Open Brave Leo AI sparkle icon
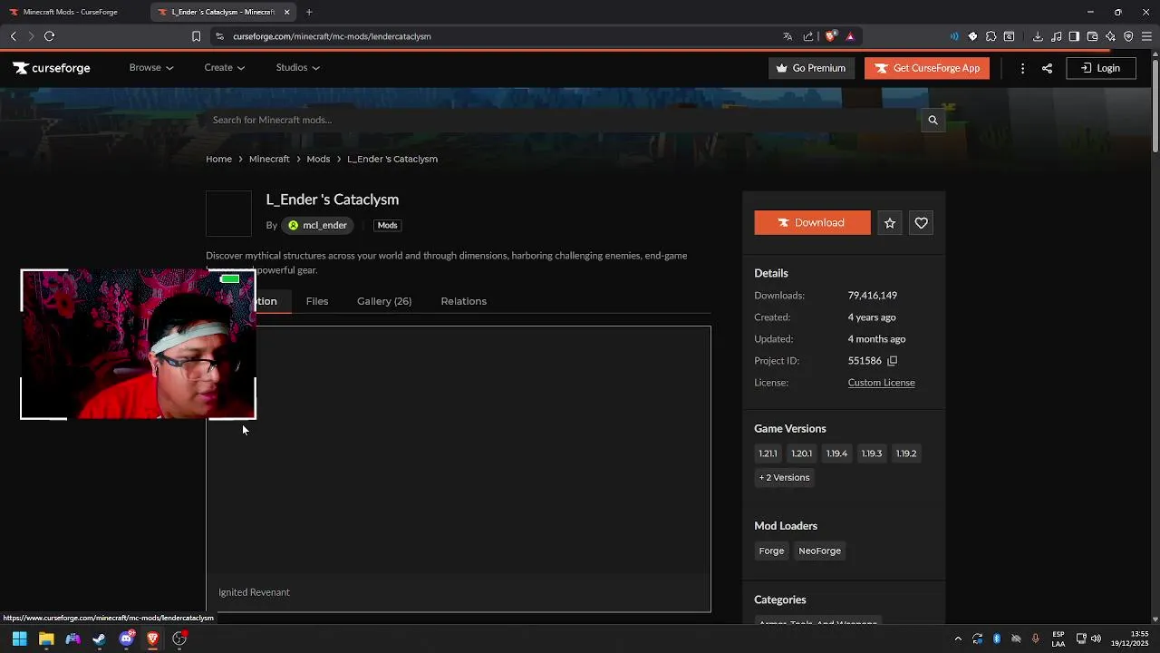 click(x=1110, y=36)
